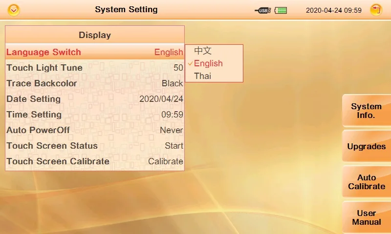Viewport: 391px width, 234px height.
Task: Open the Auto PowerOff row
Action: [95, 130]
